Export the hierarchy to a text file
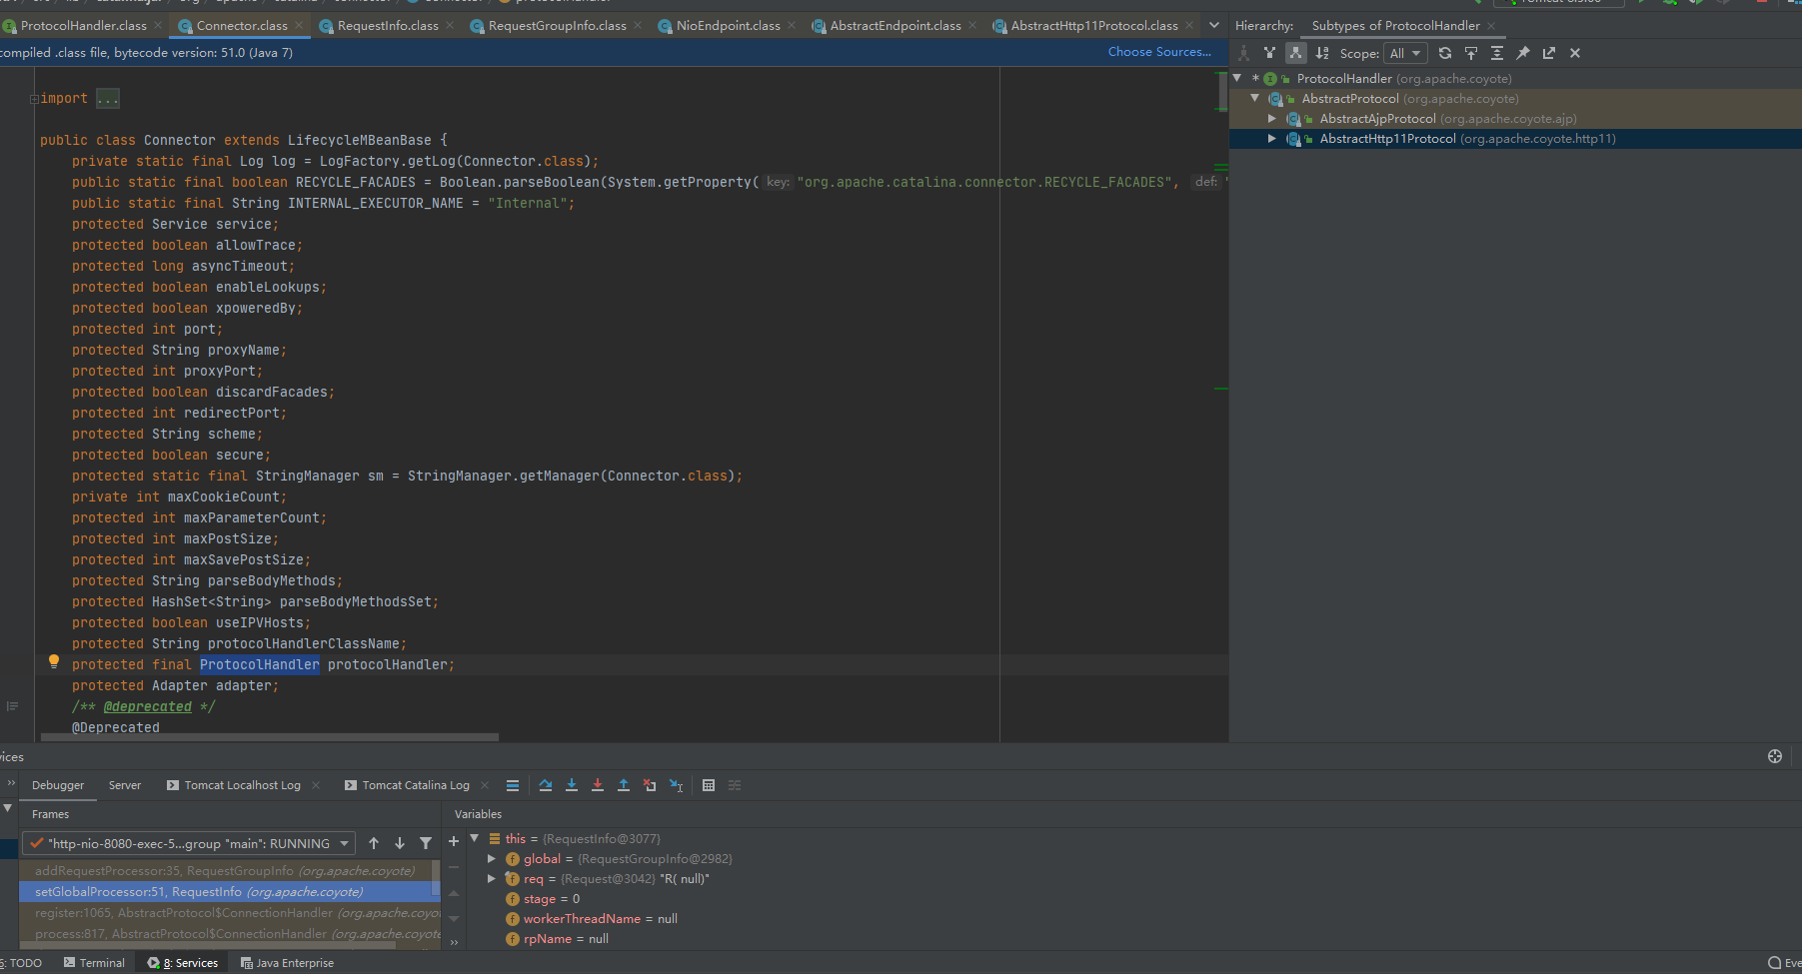Viewport: 1802px width, 974px height. 1549,53
